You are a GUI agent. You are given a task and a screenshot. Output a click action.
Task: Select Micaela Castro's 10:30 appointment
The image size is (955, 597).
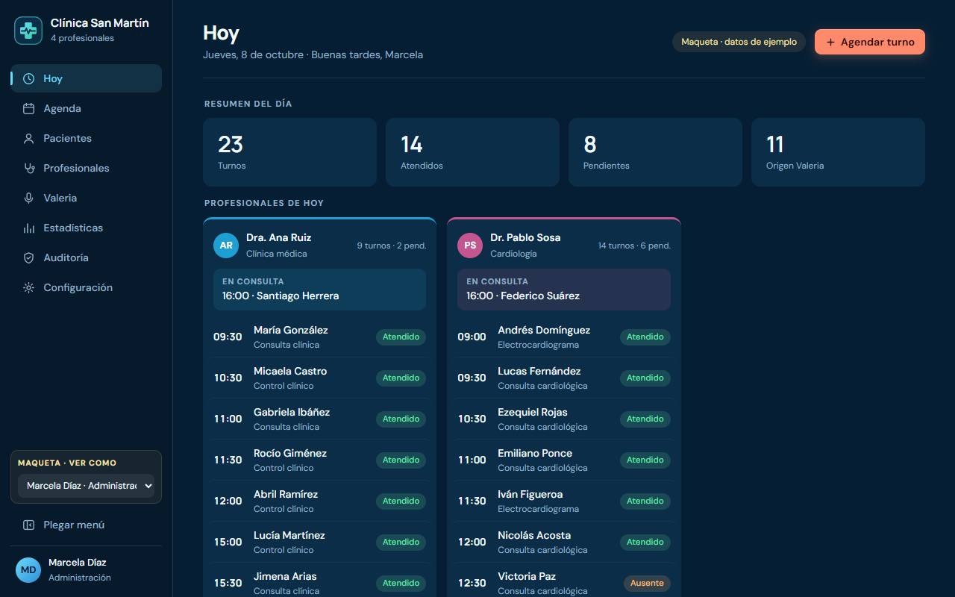[x=319, y=378]
